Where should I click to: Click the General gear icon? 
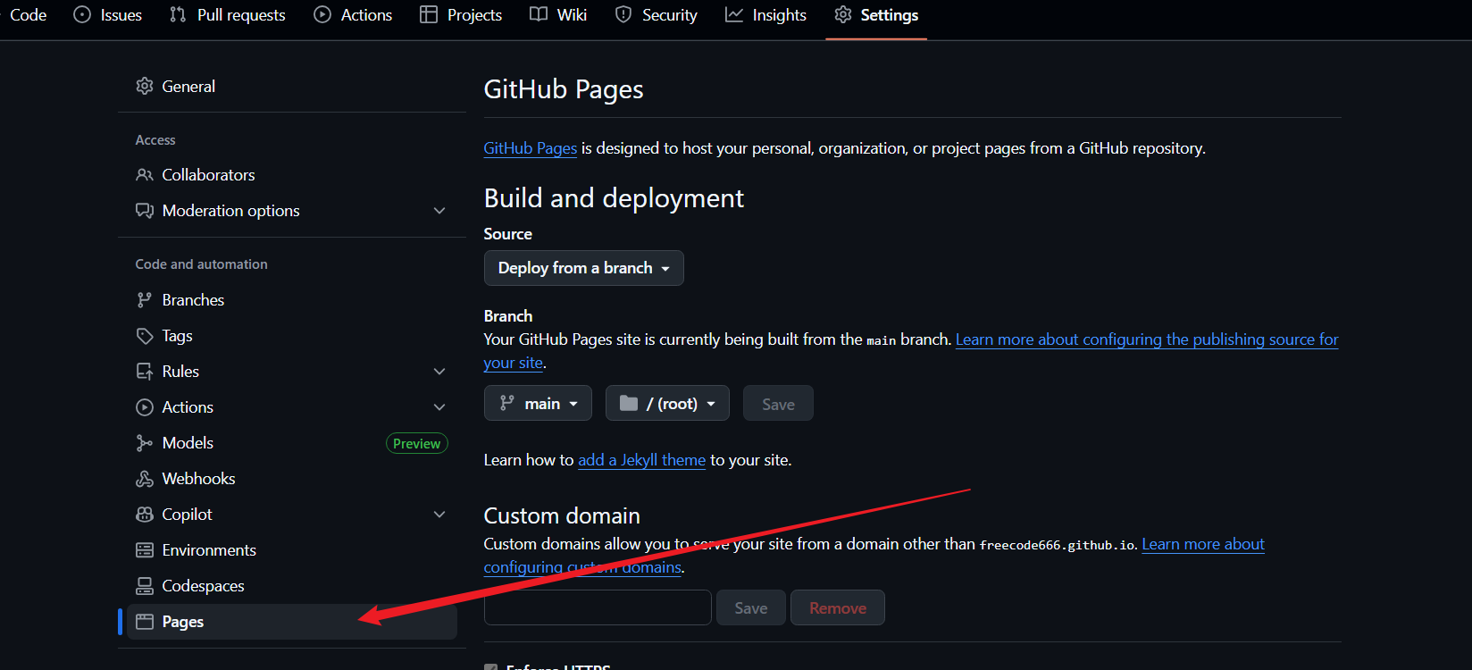[144, 87]
